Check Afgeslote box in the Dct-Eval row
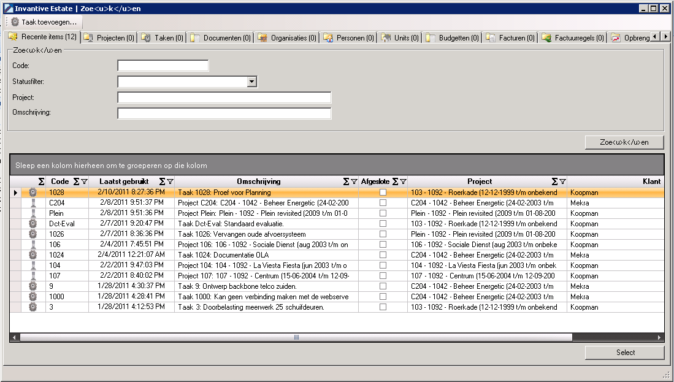The height and width of the screenshot is (382, 674). coord(383,223)
